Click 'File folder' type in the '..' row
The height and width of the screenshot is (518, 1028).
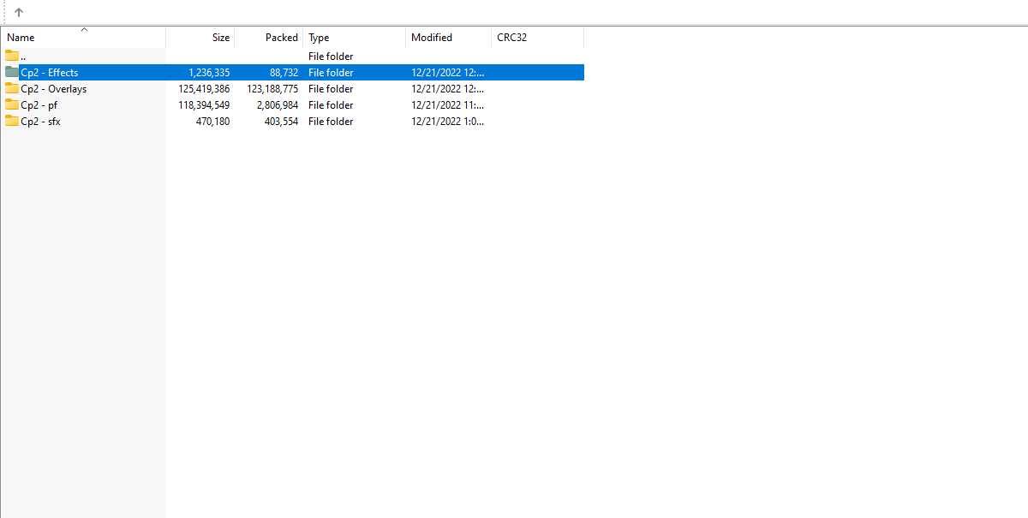pyautogui.click(x=331, y=57)
